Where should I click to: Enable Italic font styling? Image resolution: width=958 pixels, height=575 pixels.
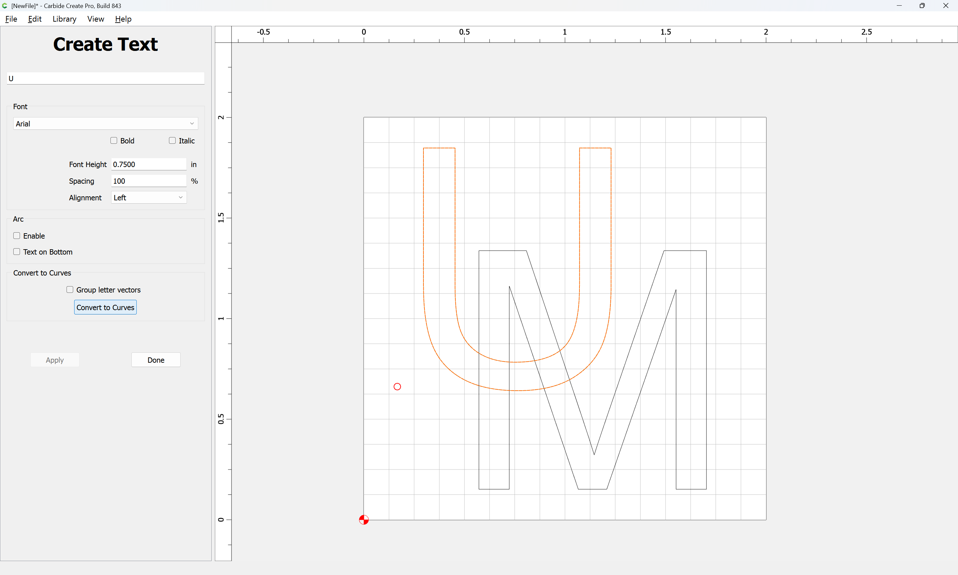point(172,140)
